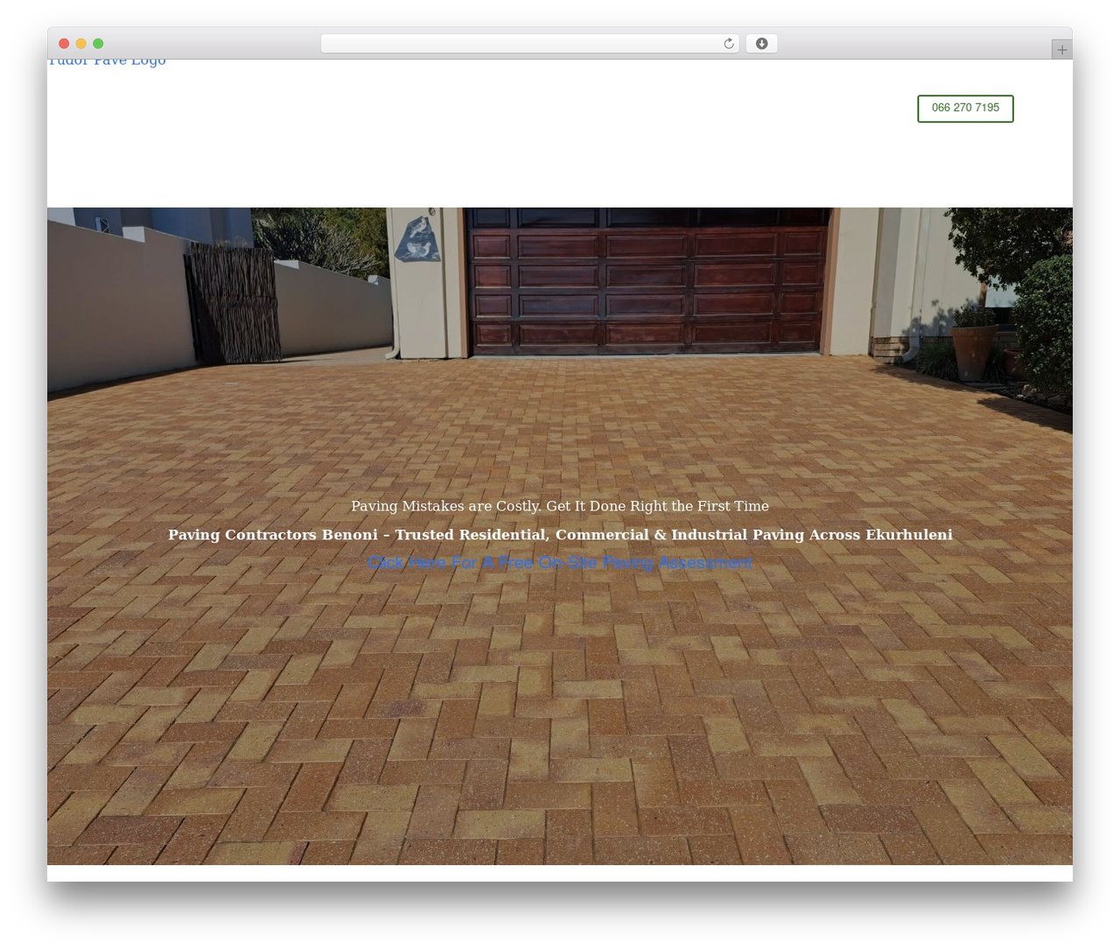This screenshot has height=949, width=1120.
Task: Click Here For A Free On-Site Paving Assessment link
Action: point(560,563)
